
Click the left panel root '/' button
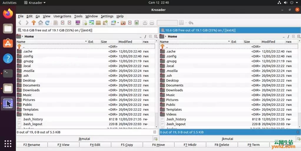tap(145, 36)
